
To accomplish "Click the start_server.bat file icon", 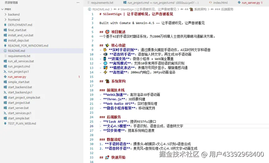I will [x=5, y=108].
